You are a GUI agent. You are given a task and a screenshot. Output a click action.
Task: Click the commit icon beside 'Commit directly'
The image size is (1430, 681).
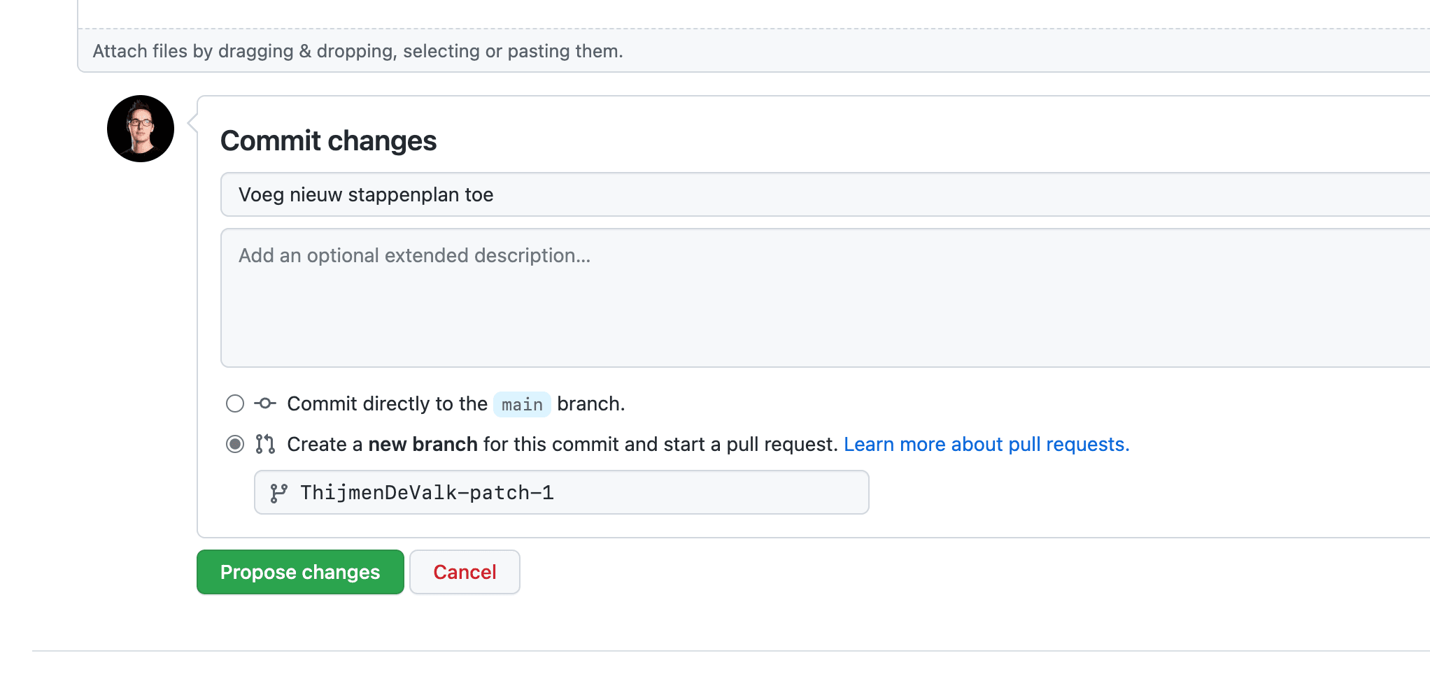265,403
